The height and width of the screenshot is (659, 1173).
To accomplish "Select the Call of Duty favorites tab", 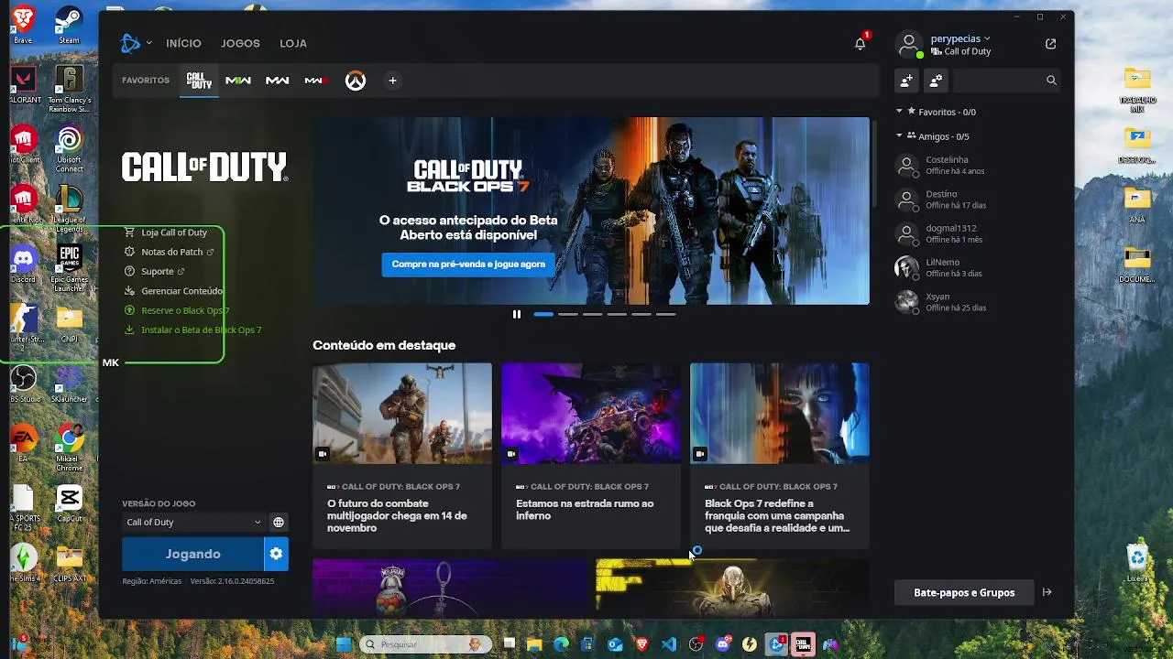I will point(199,81).
